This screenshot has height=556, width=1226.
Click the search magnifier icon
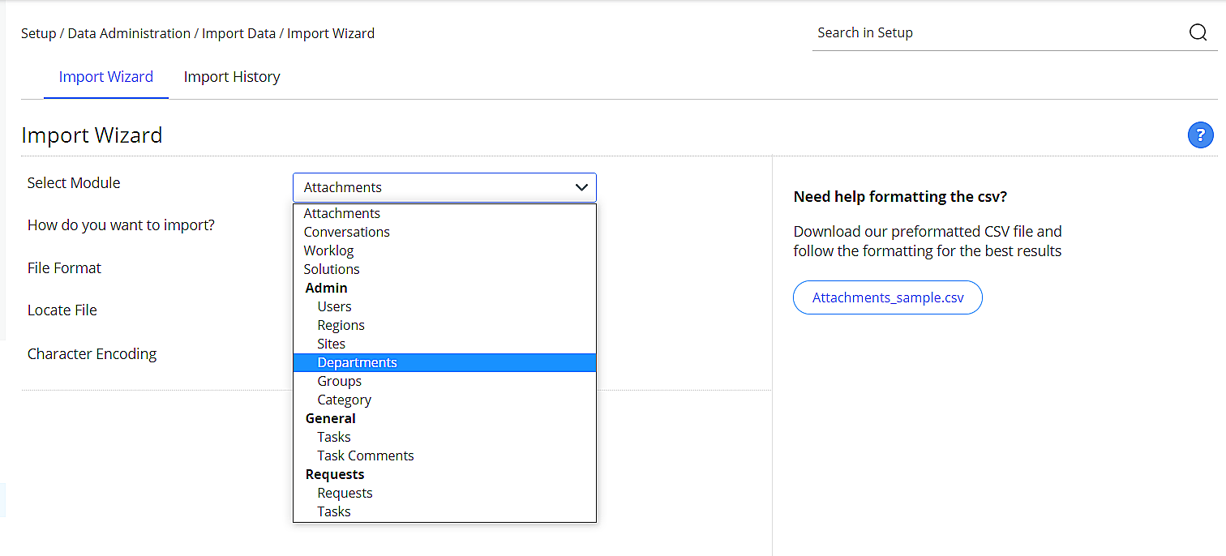click(1198, 33)
